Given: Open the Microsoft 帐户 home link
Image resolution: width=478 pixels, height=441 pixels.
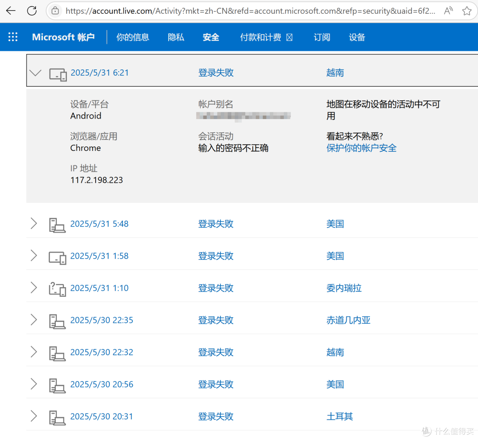Looking at the screenshot, I should click(x=63, y=37).
